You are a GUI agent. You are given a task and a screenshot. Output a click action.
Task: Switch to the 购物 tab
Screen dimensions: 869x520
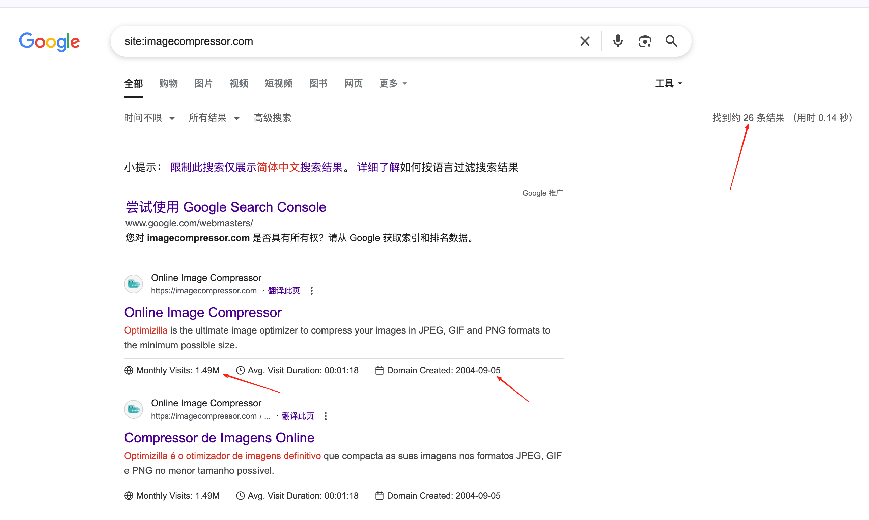(169, 83)
